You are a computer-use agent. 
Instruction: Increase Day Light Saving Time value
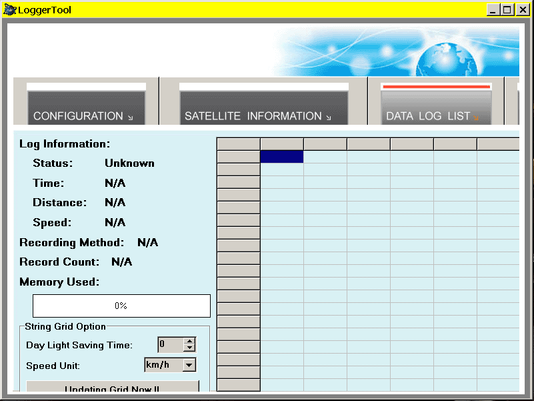coord(189,341)
